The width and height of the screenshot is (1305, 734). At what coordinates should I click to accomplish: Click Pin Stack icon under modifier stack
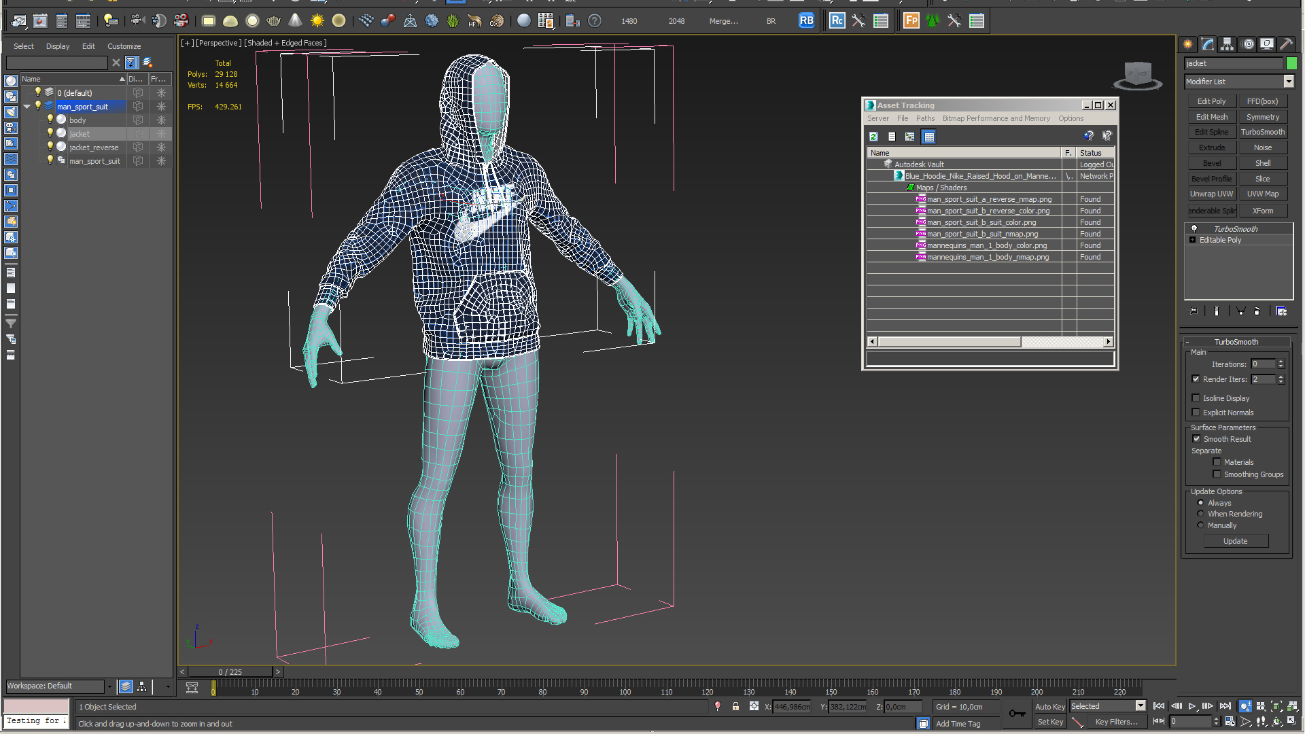1194,311
